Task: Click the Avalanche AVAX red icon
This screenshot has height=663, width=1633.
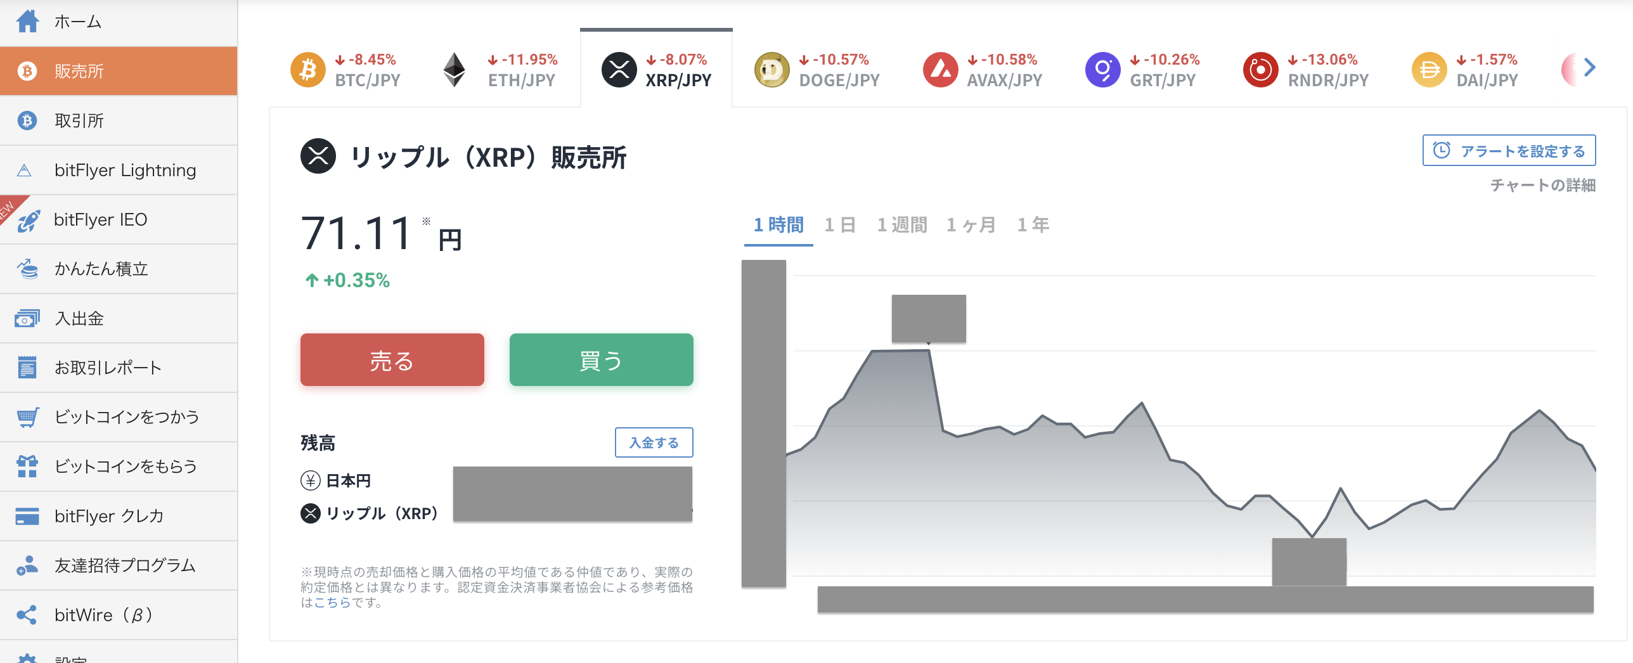Action: [x=940, y=70]
